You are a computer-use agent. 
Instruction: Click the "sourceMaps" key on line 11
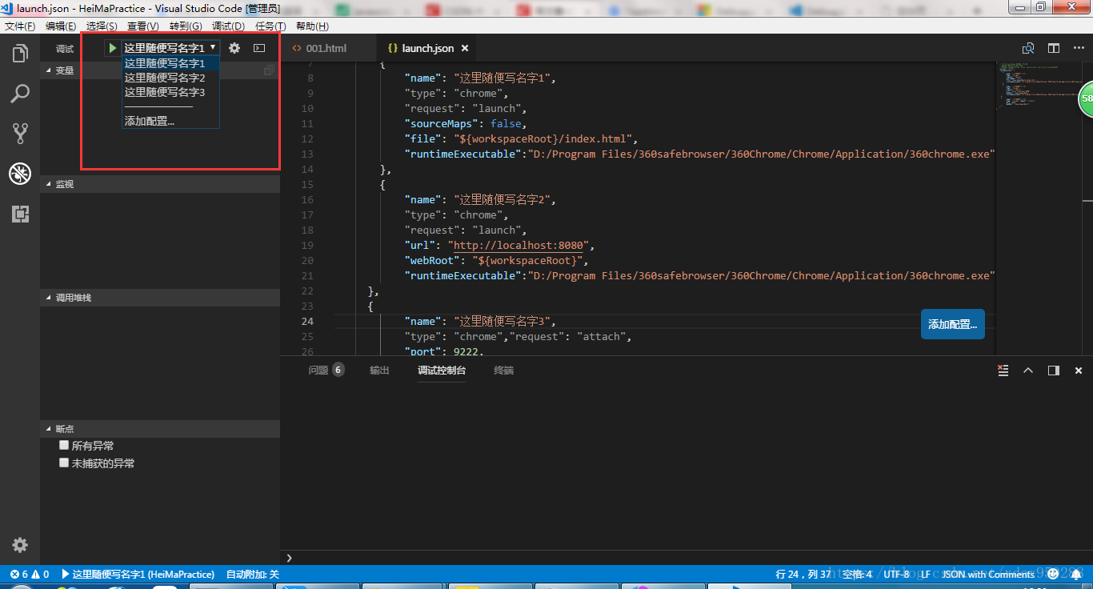(441, 123)
